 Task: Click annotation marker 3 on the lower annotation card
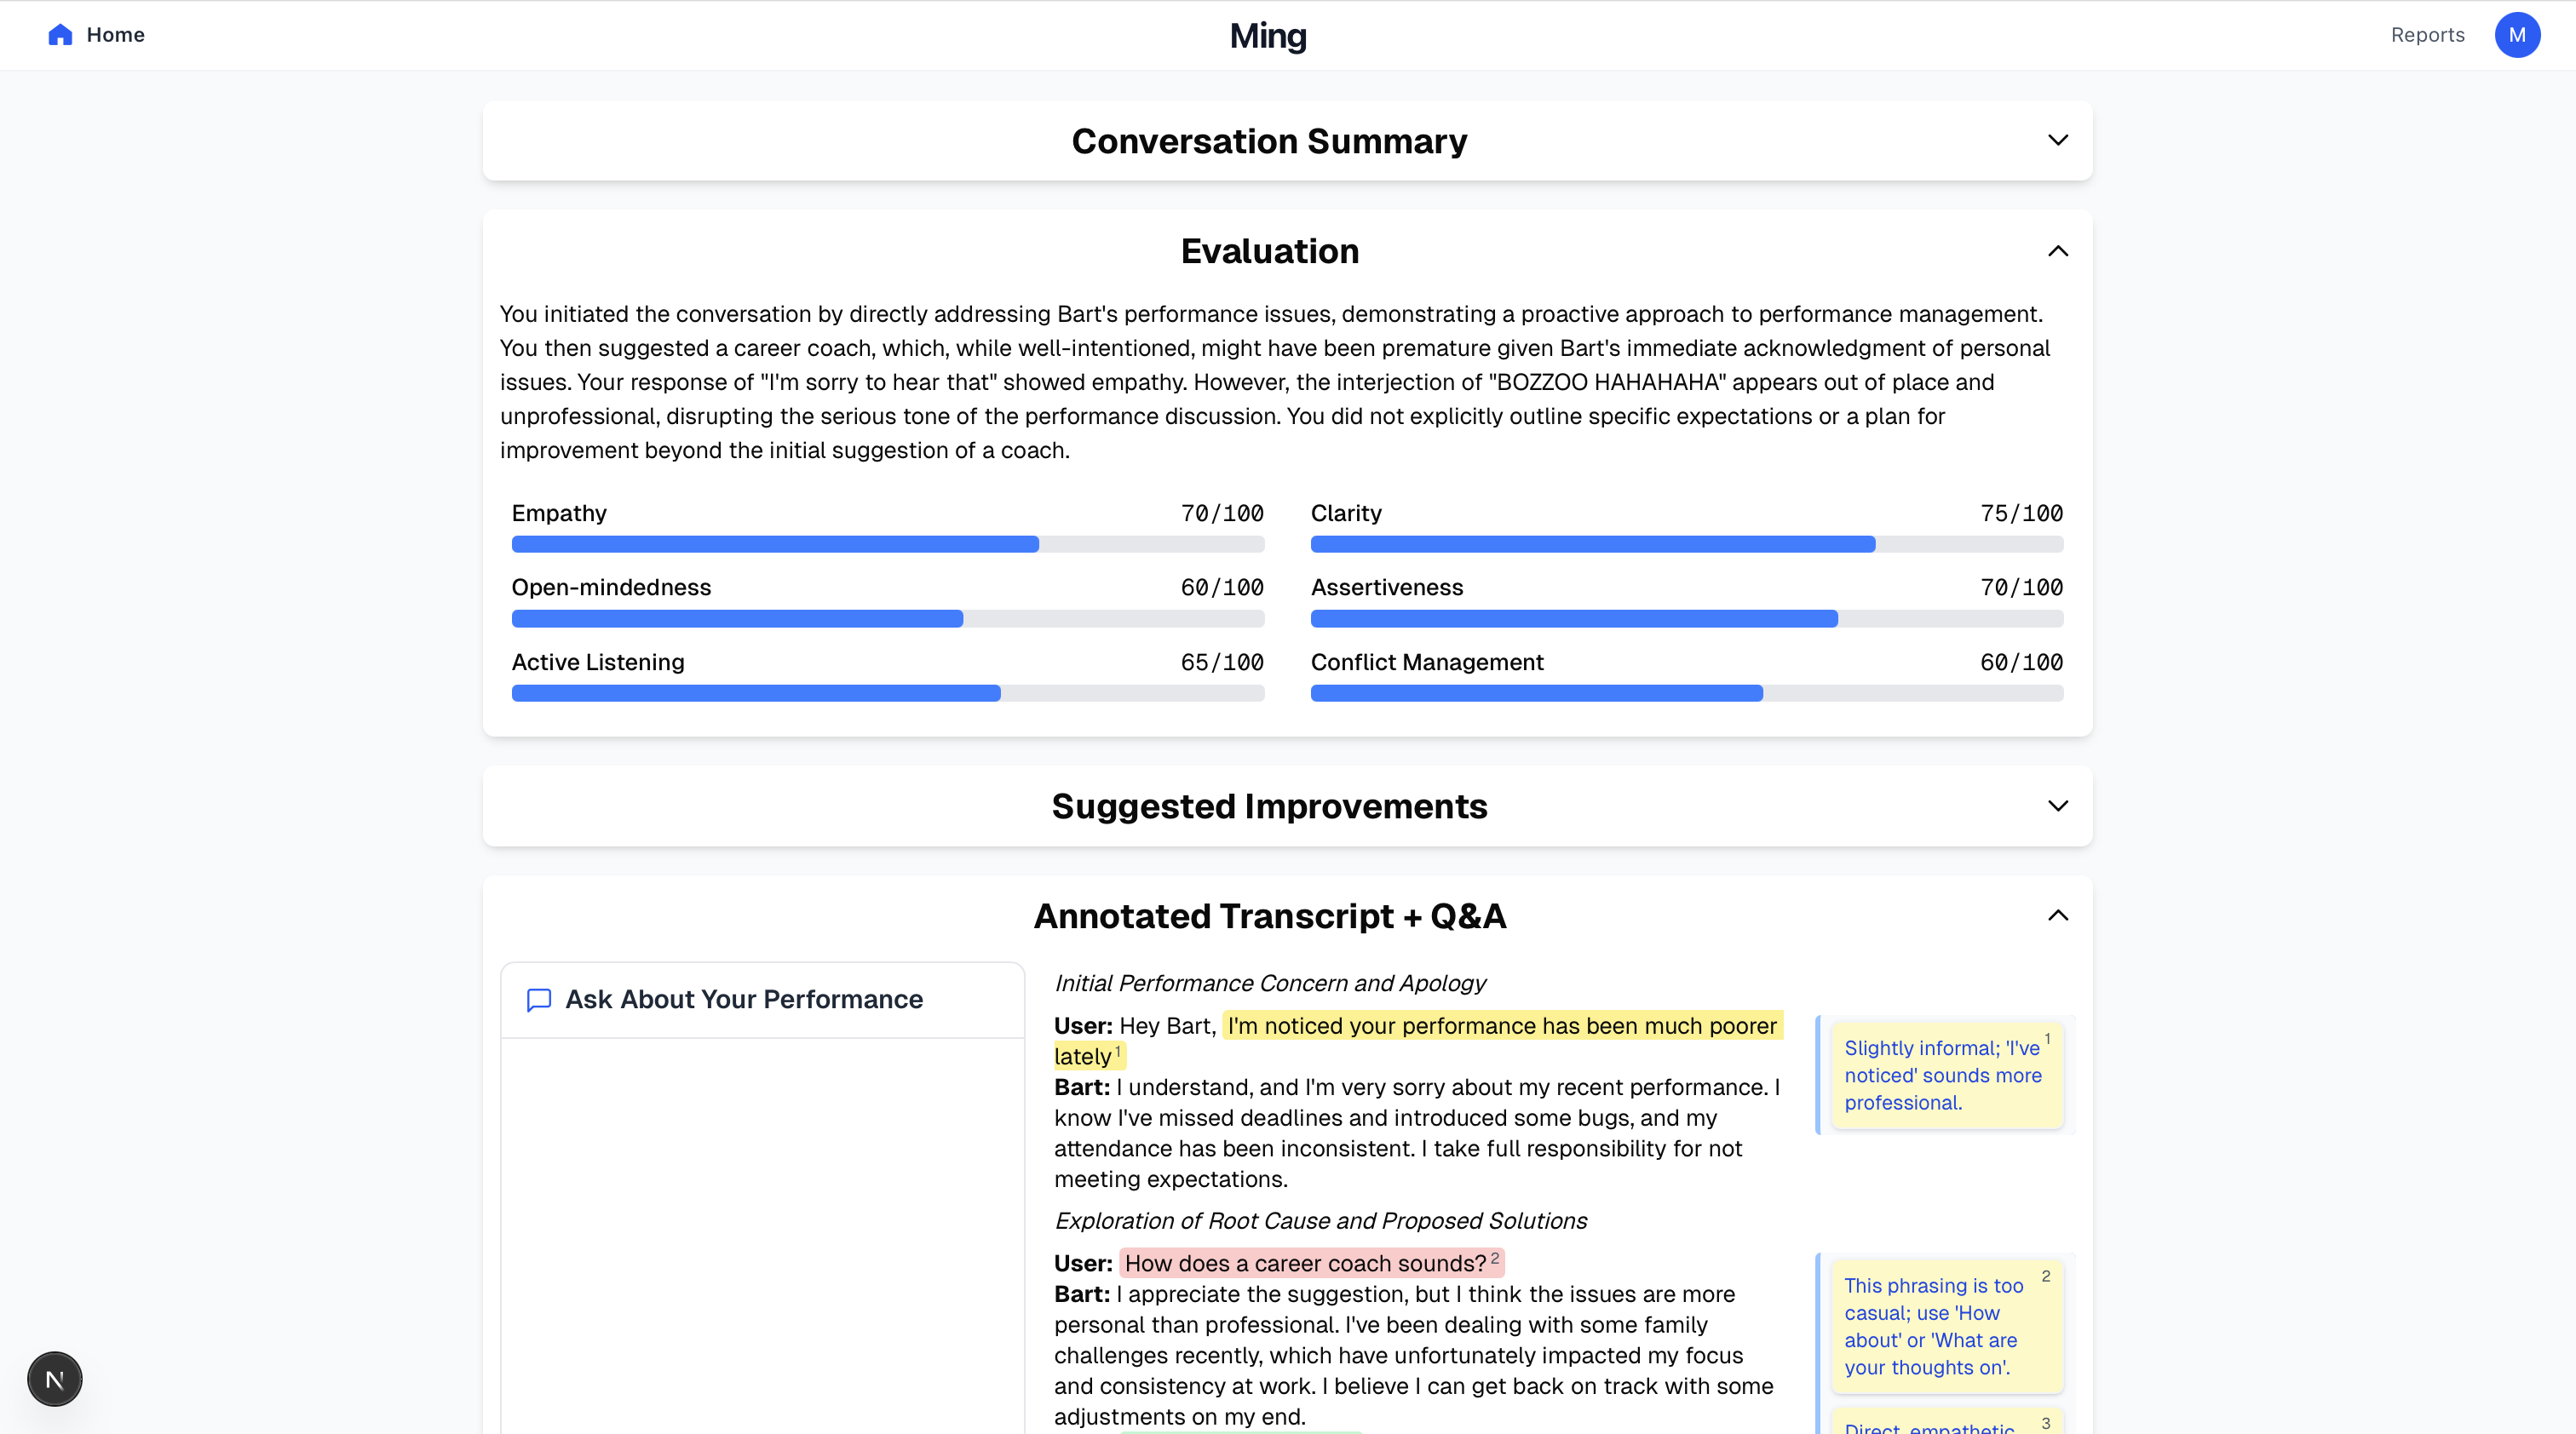pyautogui.click(x=2046, y=1423)
